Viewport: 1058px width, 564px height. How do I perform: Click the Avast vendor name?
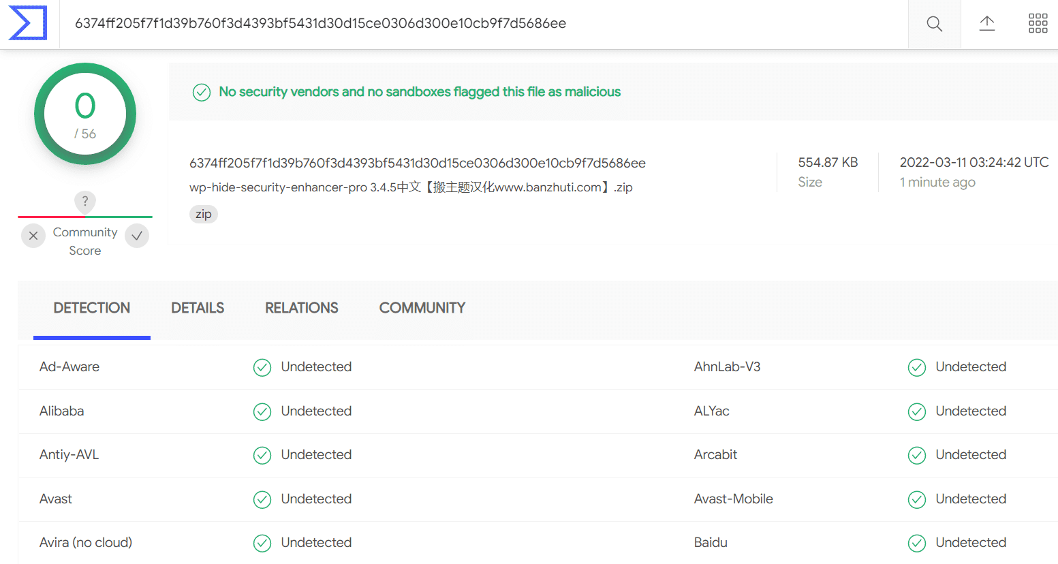(56, 499)
